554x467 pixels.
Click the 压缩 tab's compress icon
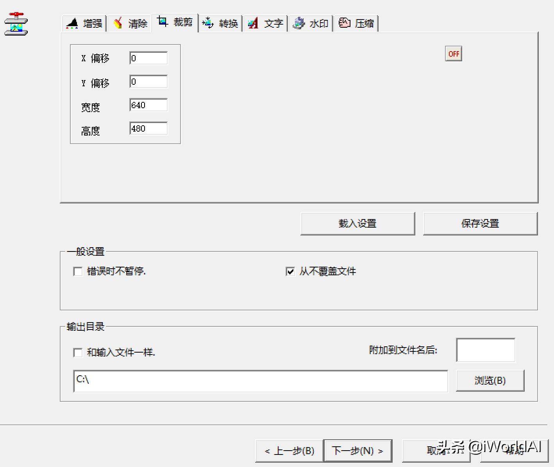(344, 23)
